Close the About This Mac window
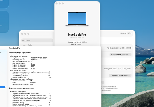 (57, 4)
